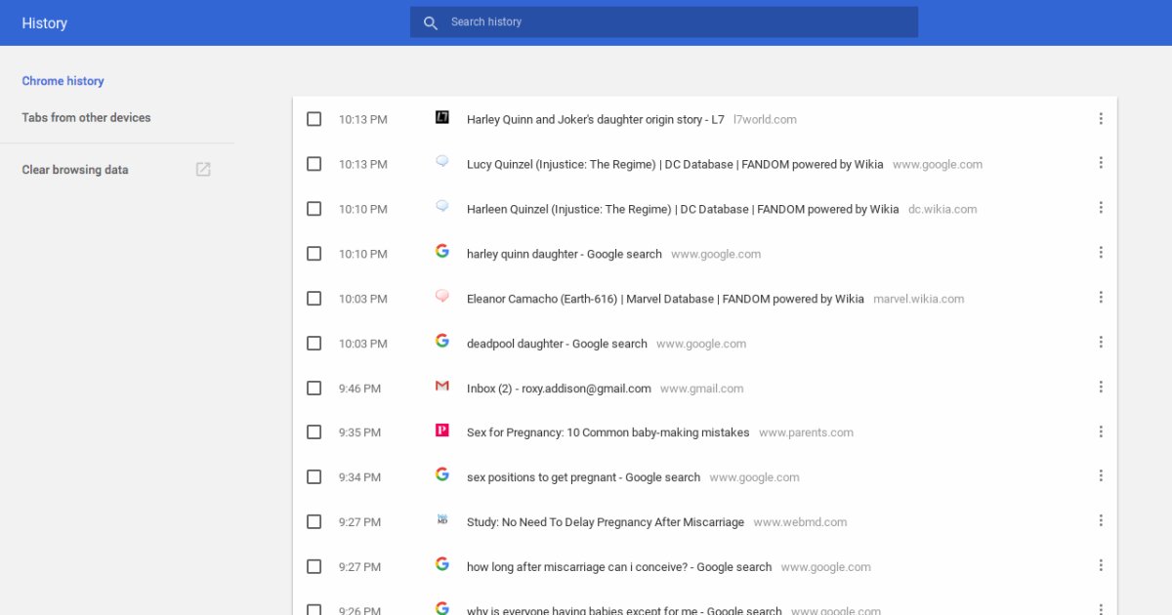Click the Parents favicon of Sex for Pregnancy entry
1172x615 pixels.
(442, 430)
